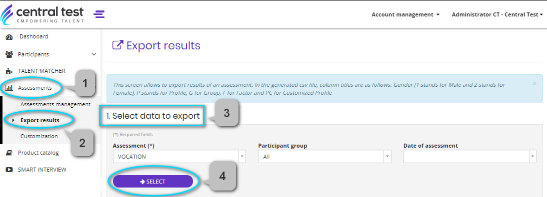Open the Account management menu
The image size is (547, 197).
pyautogui.click(x=405, y=14)
